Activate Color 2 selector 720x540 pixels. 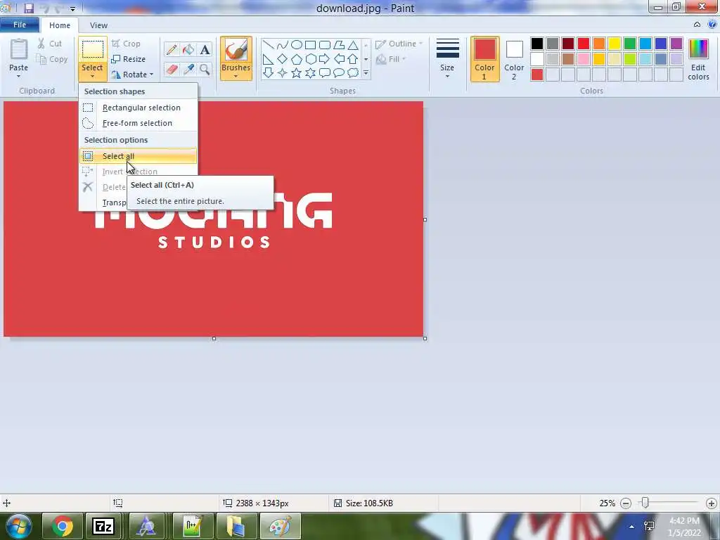(514, 59)
